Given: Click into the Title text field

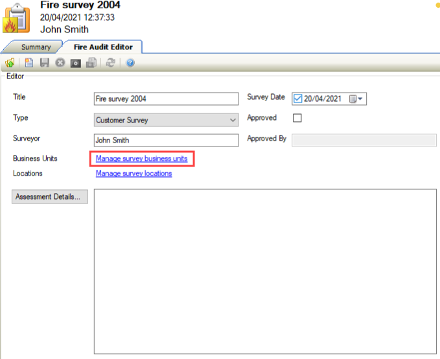Looking at the screenshot, I should click(x=166, y=99).
